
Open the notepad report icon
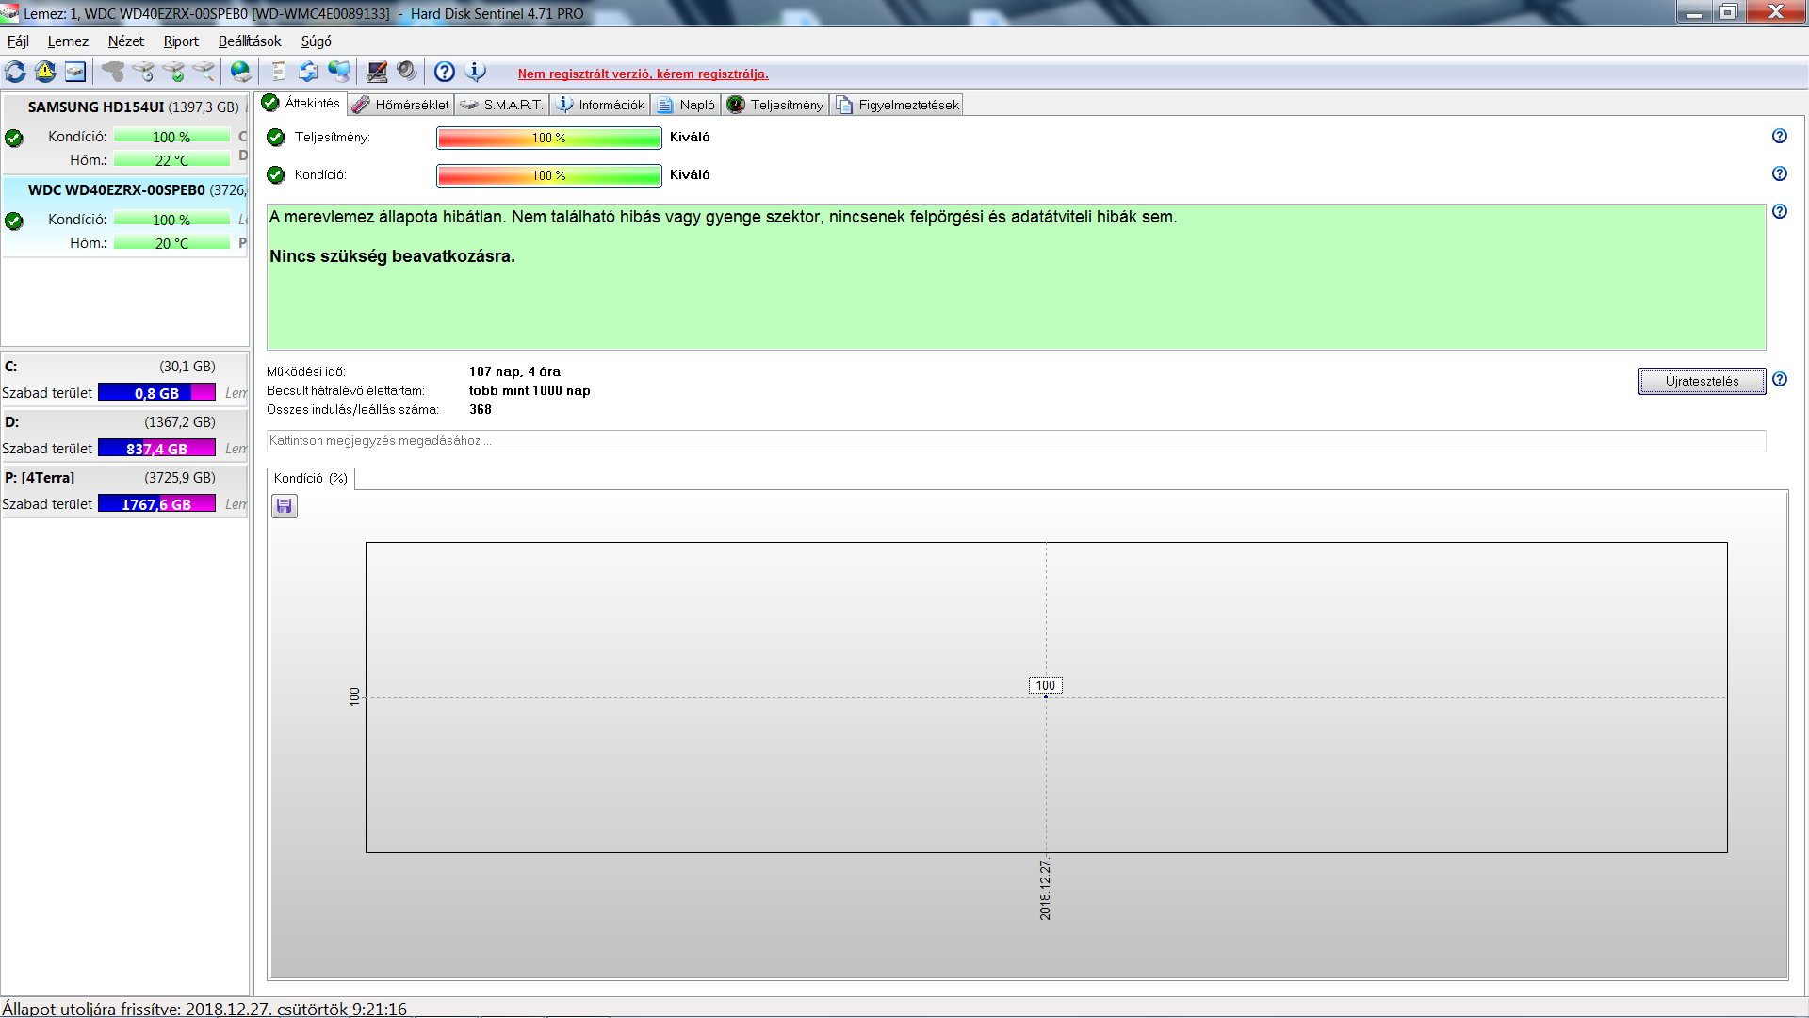click(x=278, y=72)
